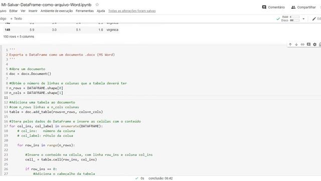
Task: Copy link to cell icon
Action: coord(302,44)
